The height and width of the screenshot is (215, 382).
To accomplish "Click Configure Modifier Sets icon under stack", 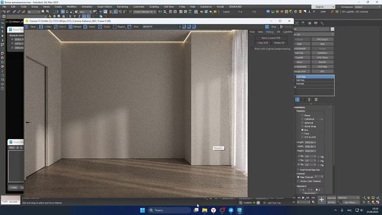I will pos(316,100).
